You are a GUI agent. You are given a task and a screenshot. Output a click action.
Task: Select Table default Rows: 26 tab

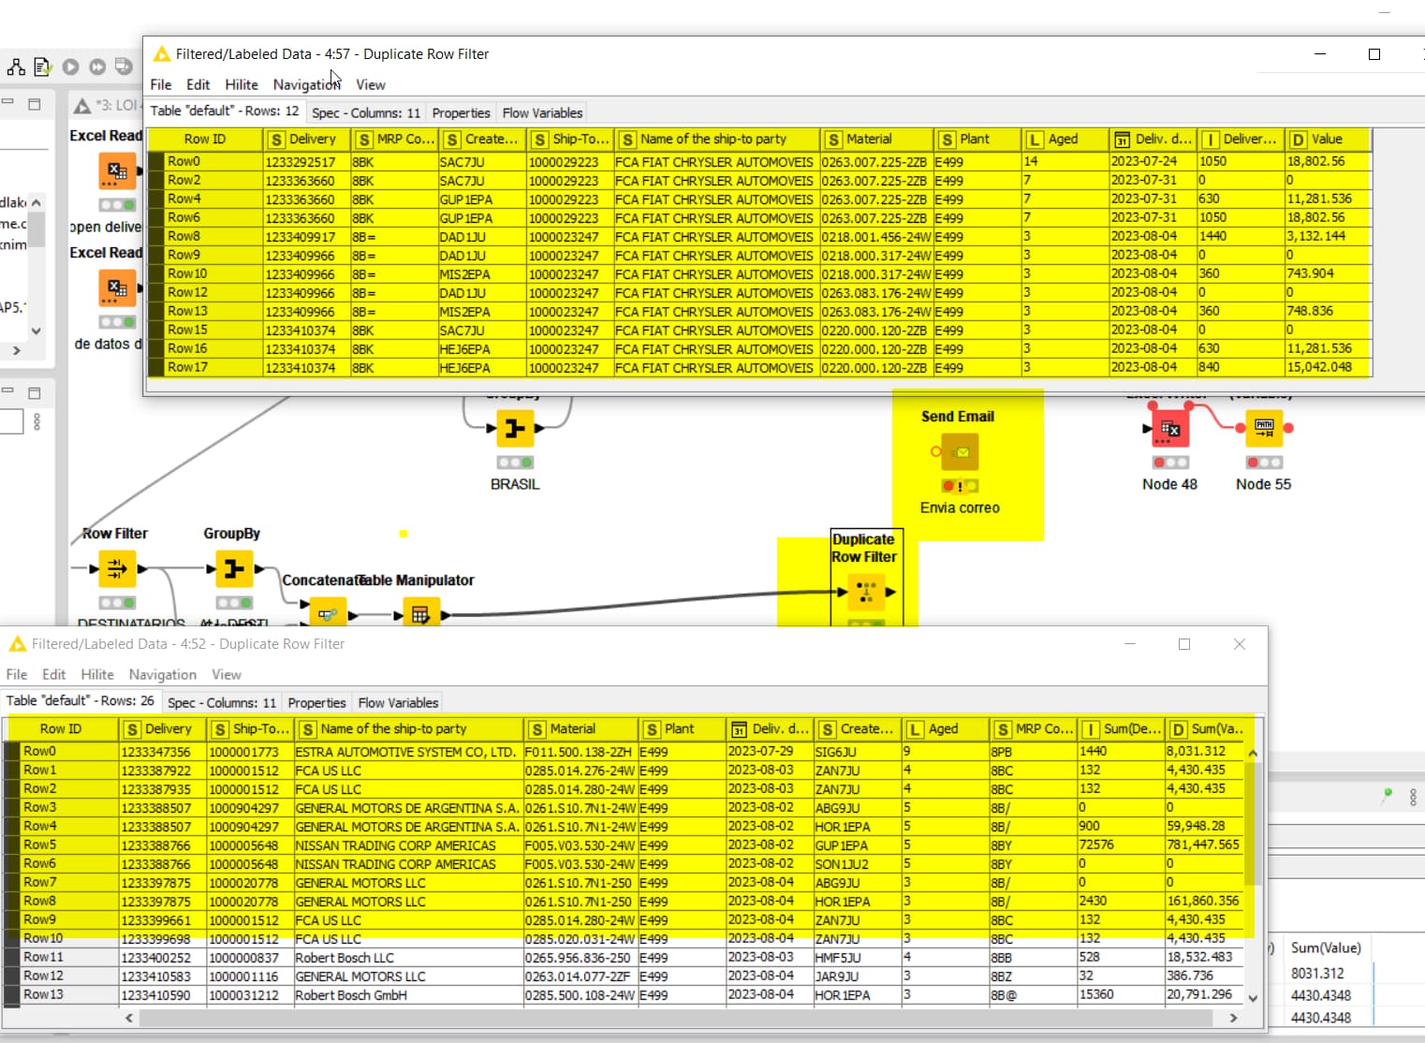(80, 700)
